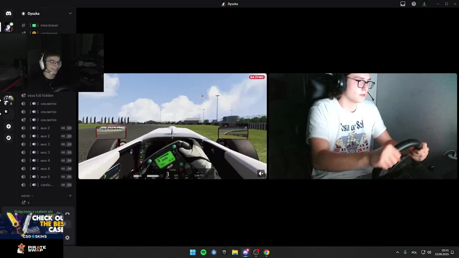Image resolution: width=459 pixels, height=258 pixels.
Task: Open Spotify from the taskbar
Action: coord(203,252)
